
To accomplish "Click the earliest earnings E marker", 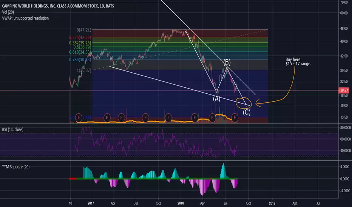I will coord(79,117).
